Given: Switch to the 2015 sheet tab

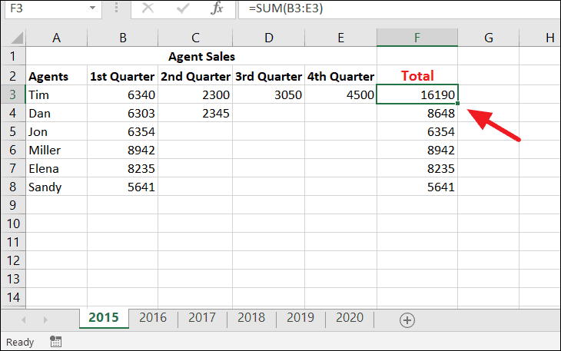Looking at the screenshot, I should coord(104,317).
